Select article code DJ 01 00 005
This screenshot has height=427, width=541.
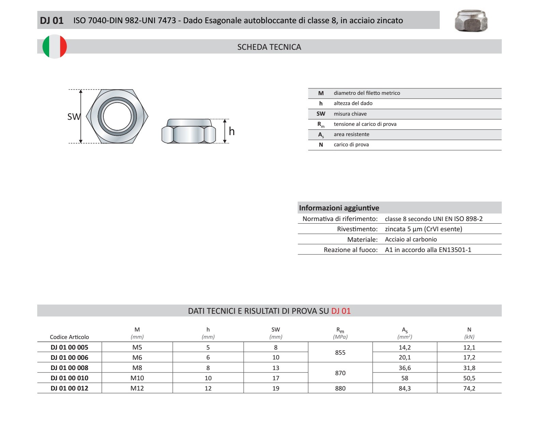69,347
